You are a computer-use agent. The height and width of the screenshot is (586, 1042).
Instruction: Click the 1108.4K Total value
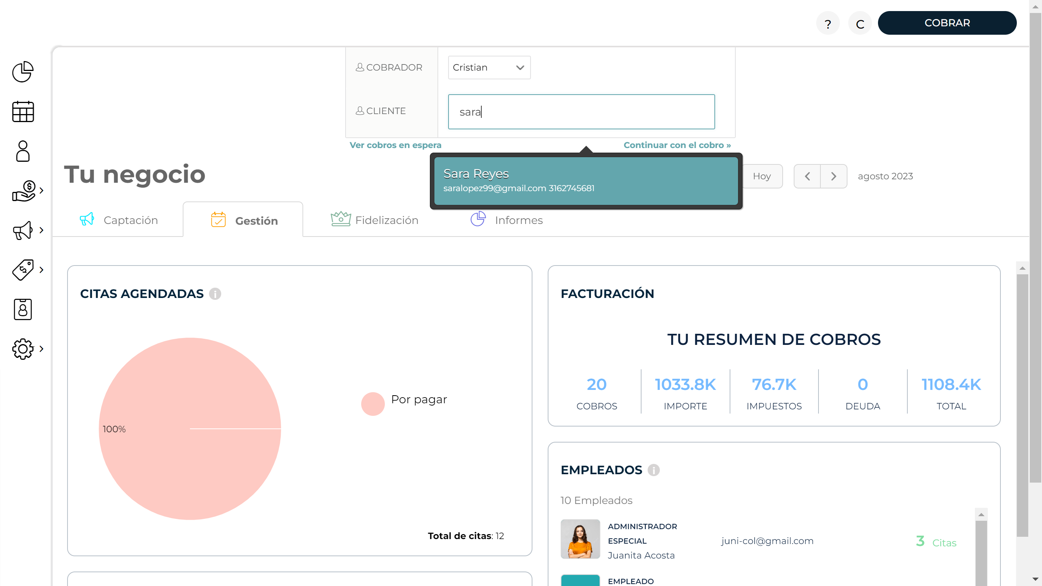[951, 384]
